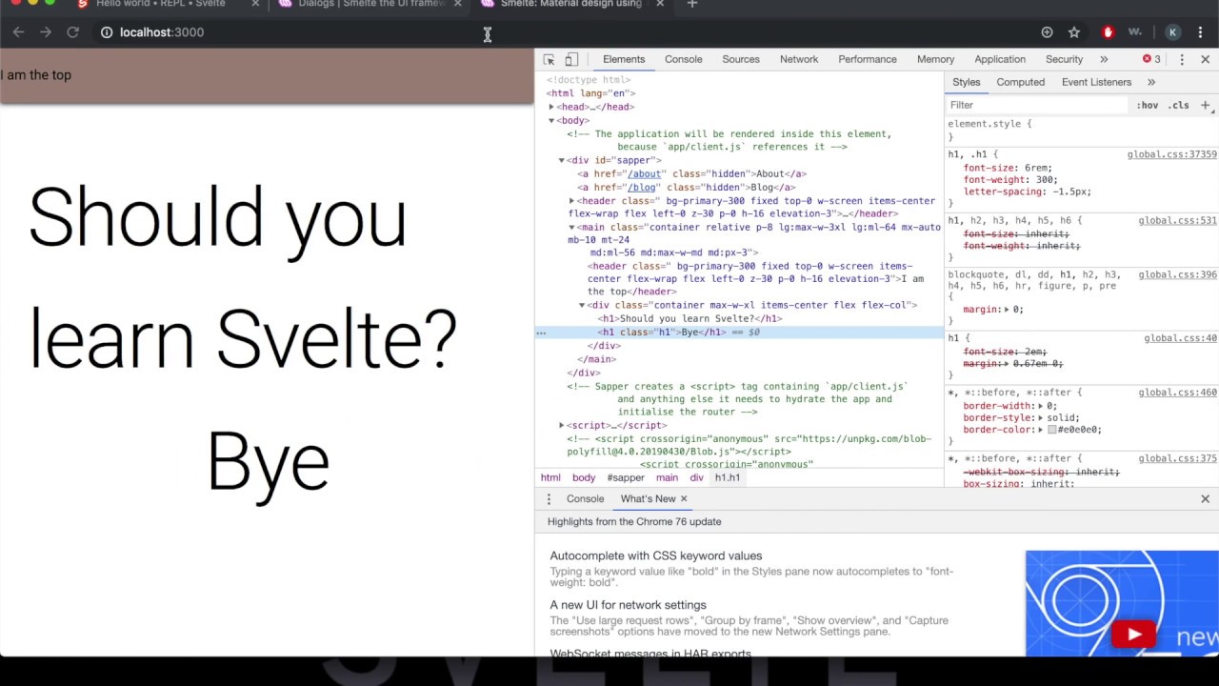Switch to the Sources tab
Screen dimensions: 1219x686
(x=741, y=59)
